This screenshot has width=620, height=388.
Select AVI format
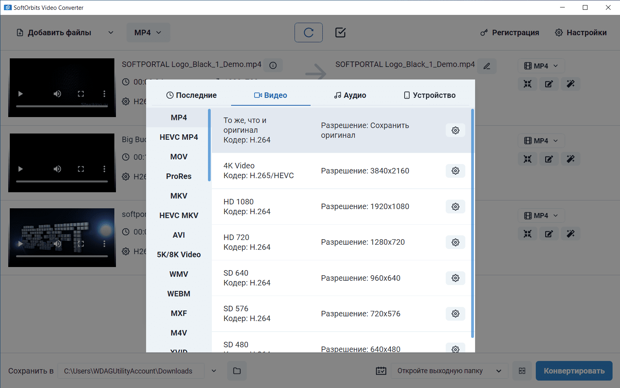click(x=179, y=235)
